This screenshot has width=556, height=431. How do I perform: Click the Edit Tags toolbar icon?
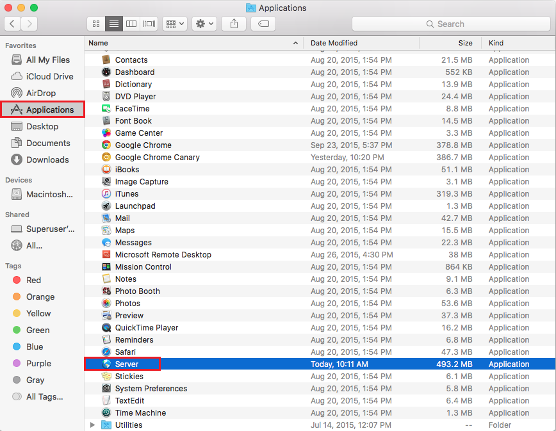click(263, 24)
